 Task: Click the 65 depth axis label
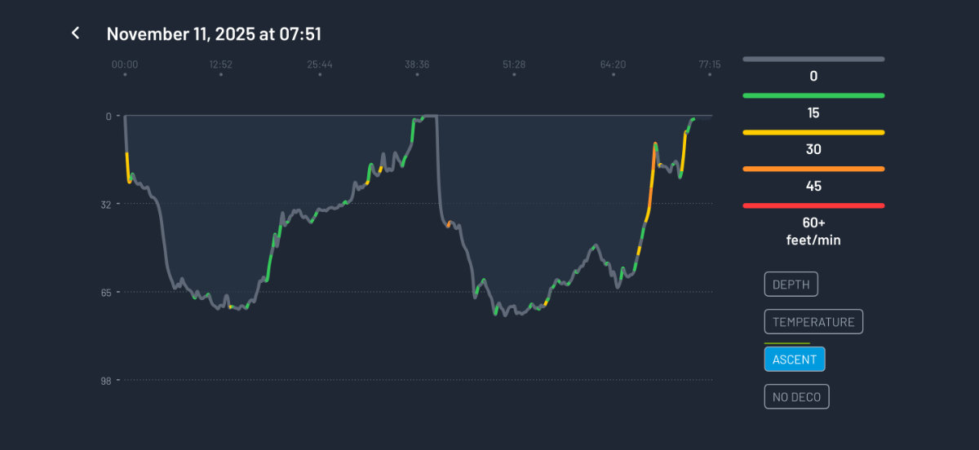point(105,292)
